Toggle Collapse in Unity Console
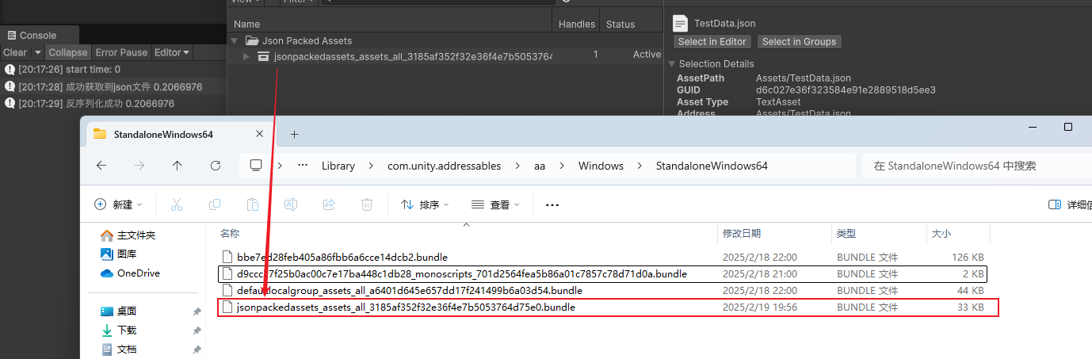This screenshot has width=1092, height=359. tap(67, 52)
